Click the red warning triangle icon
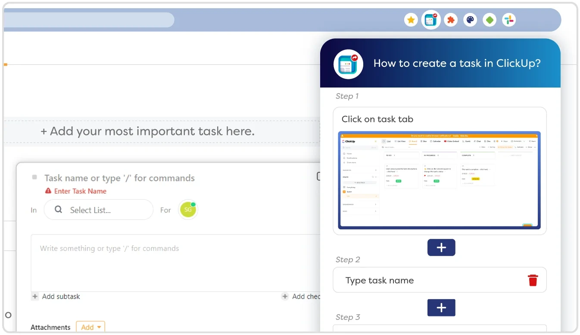The width and height of the screenshot is (580, 335). [x=48, y=191]
